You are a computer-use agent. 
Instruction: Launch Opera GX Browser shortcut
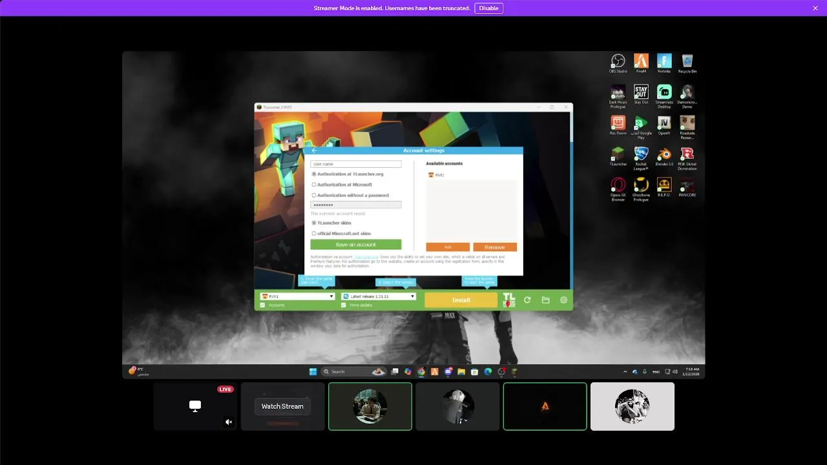click(x=618, y=190)
